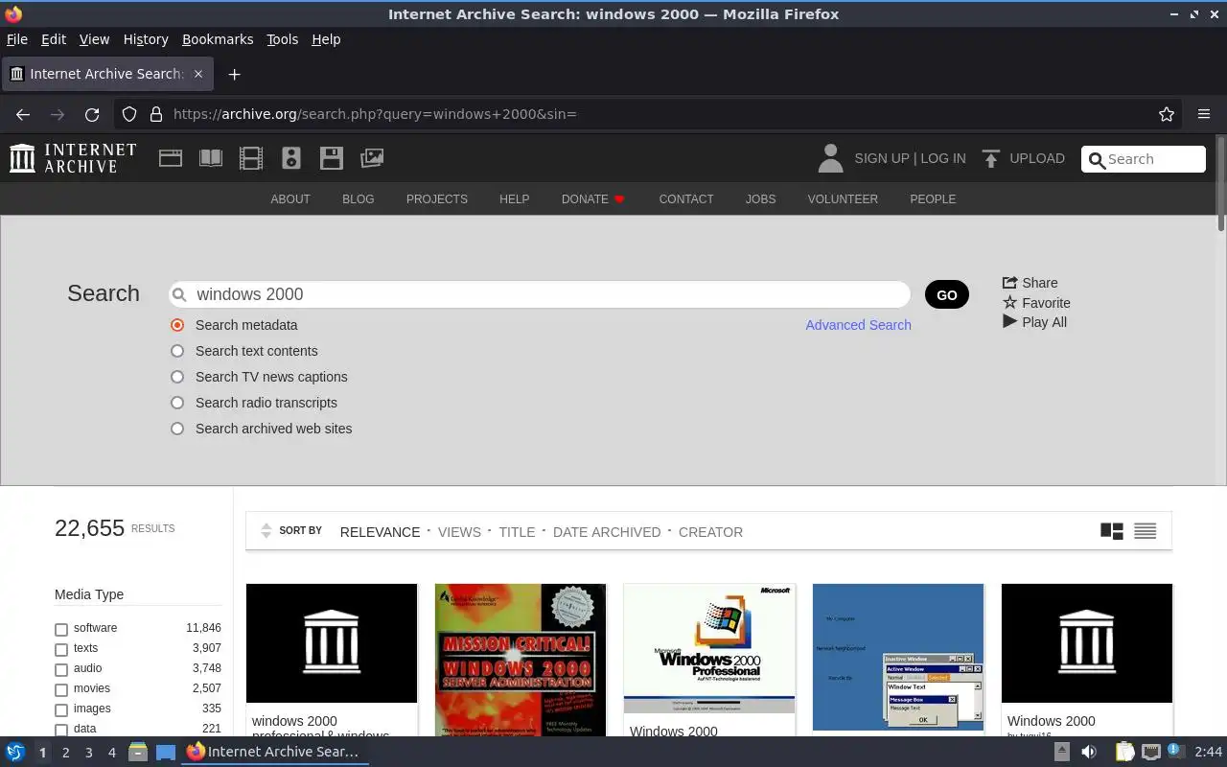Image resolution: width=1227 pixels, height=767 pixels.
Task: Open the Texts book icon
Action: click(211, 158)
